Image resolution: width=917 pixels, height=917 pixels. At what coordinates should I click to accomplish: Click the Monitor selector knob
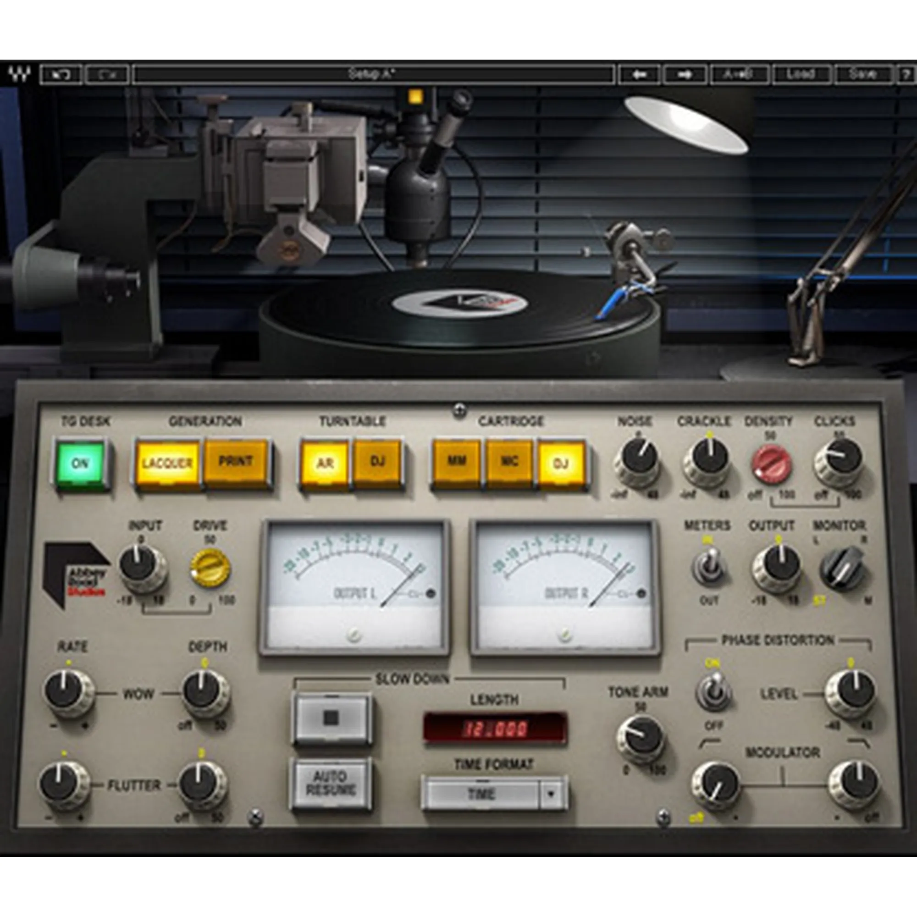[844, 568]
